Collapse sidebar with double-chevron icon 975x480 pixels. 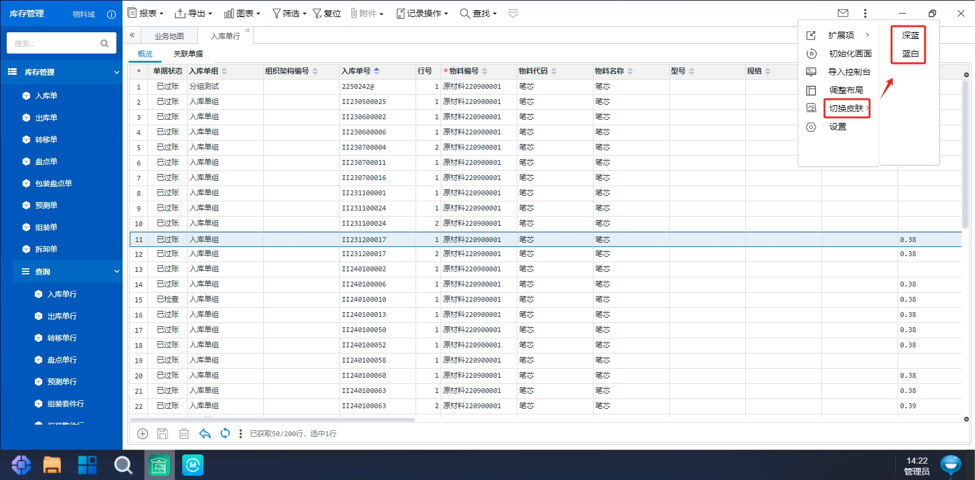[x=132, y=35]
